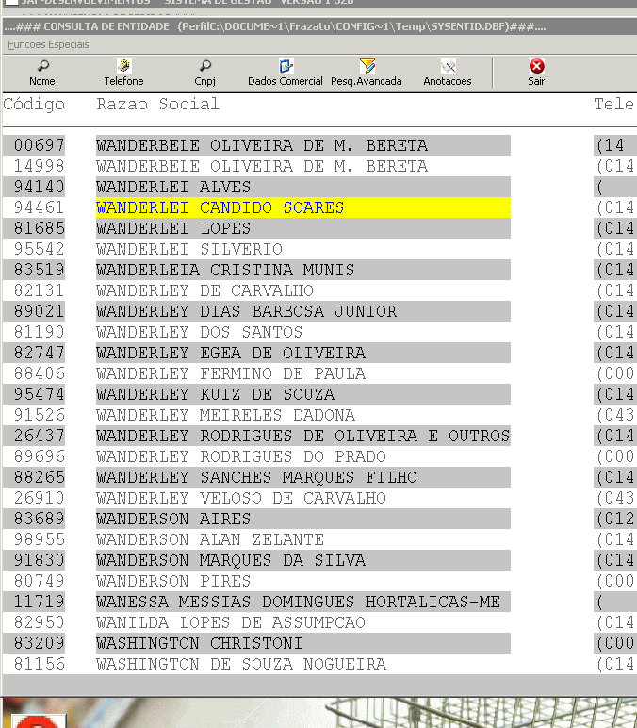Screen dimensions: 637x728
Task: Select row WANDERLEY FERMINO DE PAULA
Action: click(303, 373)
